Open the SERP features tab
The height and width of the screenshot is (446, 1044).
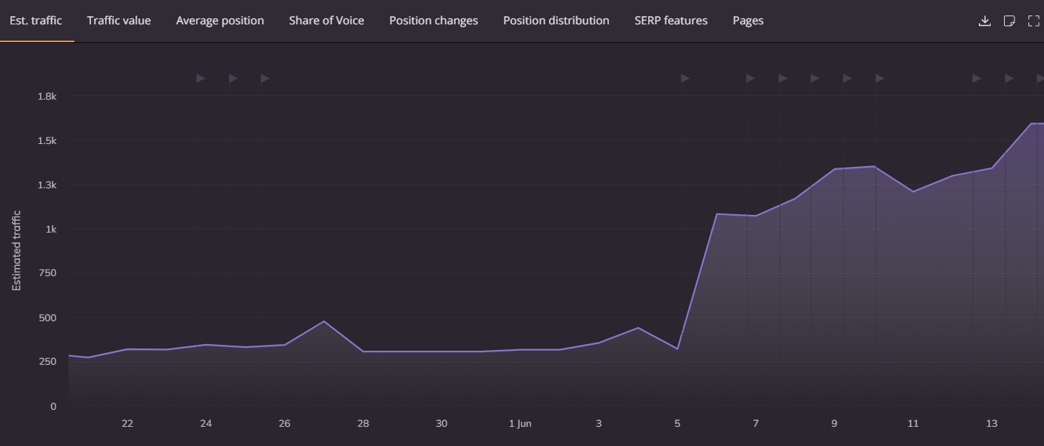coord(670,21)
